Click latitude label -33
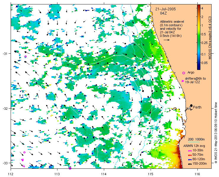 pos(5,163)
